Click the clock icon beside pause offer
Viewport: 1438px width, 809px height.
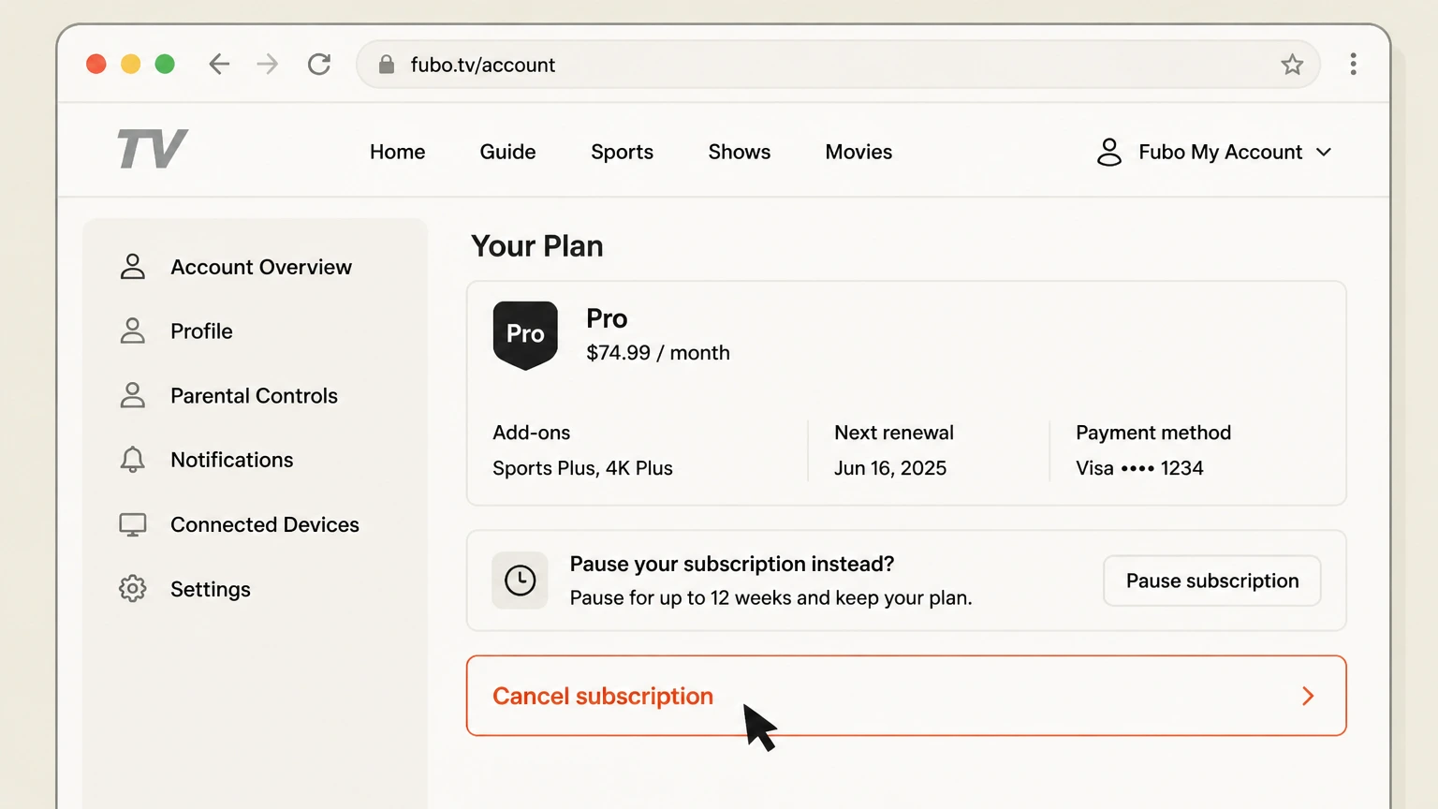pos(521,581)
